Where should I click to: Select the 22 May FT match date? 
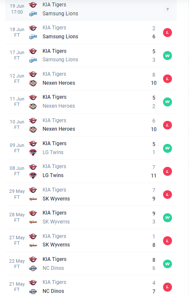(17, 264)
